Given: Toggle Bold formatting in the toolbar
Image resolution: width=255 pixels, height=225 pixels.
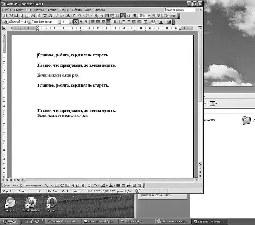Looking at the screenshot, I should [x=76, y=22].
